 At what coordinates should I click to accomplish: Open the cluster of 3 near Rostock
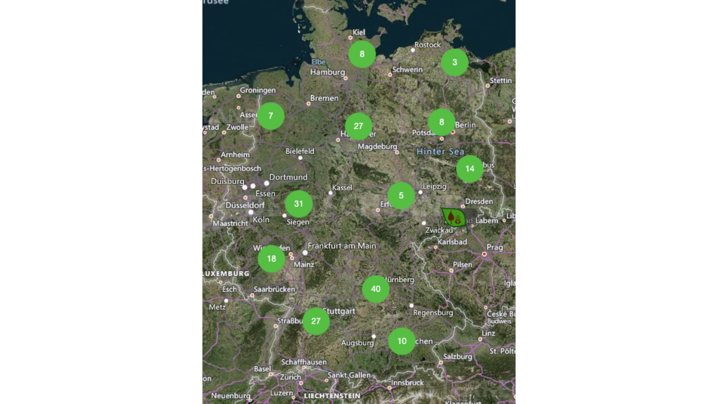click(454, 62)
